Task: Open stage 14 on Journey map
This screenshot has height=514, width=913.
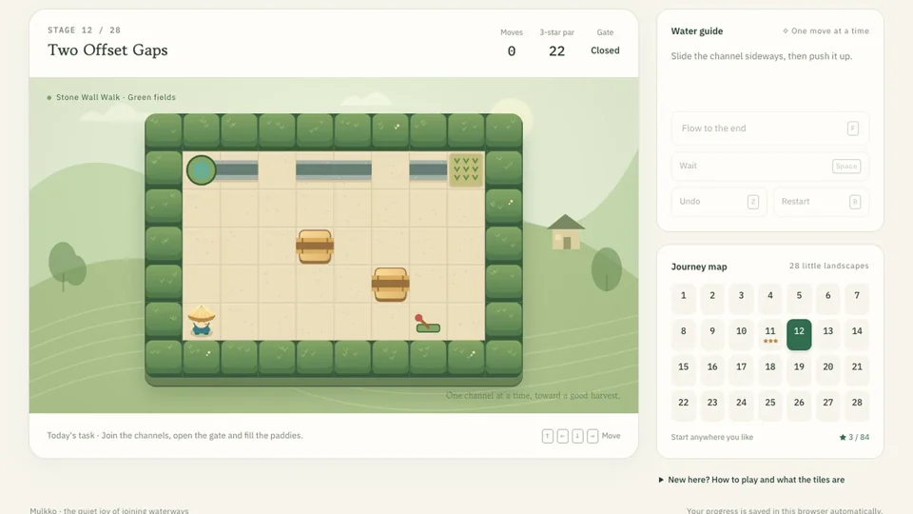Action: click(x=857, y=334)
